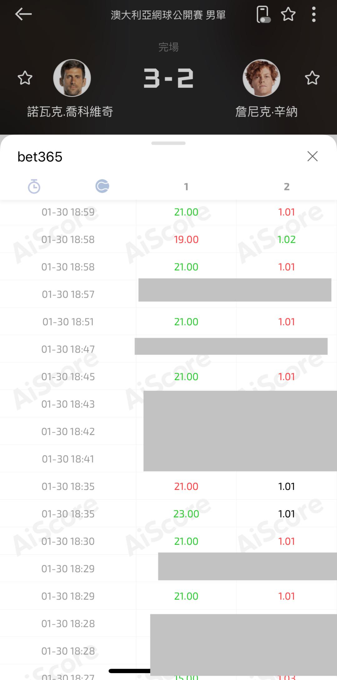Screen dimensions: 337x680
Task: Tap the 19.00 odds value
Action: (186, 240)
